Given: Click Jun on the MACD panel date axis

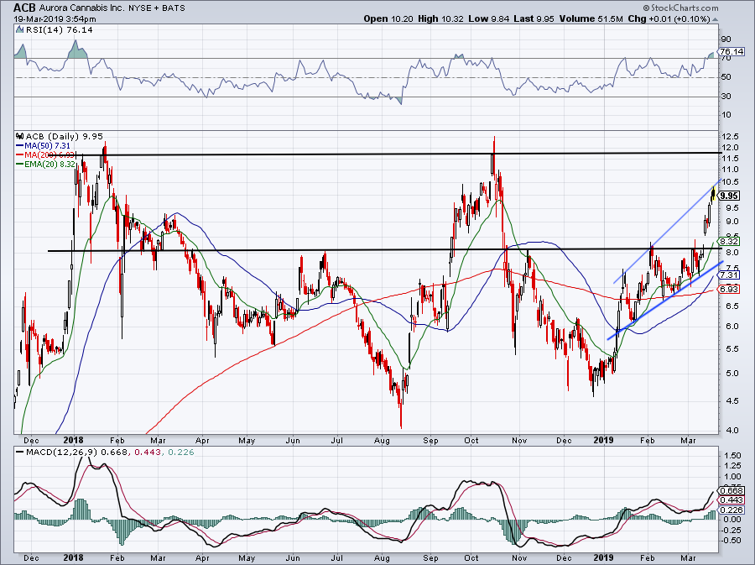Looking at the screenshot, I should pyautogui.click(x=293, y=557).
